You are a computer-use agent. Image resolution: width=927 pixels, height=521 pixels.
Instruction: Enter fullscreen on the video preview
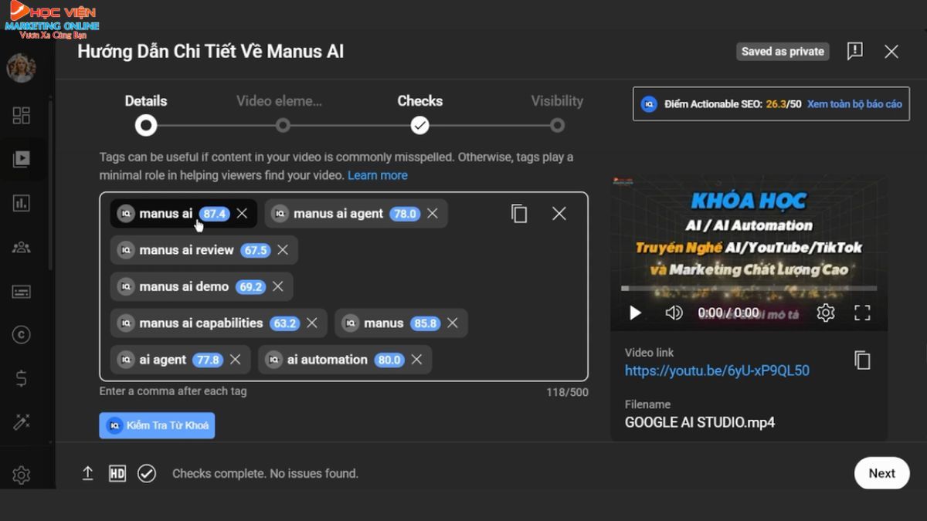click(863, 313)
